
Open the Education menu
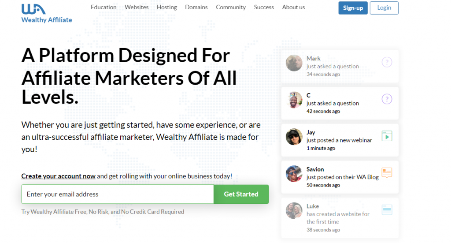pyautogui.click(x=104, y=7)
